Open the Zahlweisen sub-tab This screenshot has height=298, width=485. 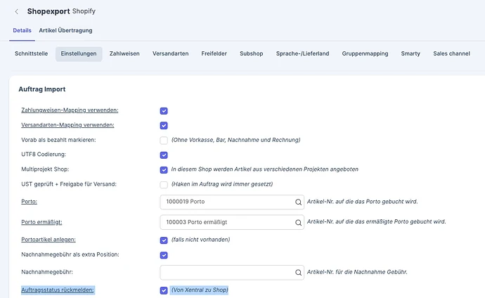pyautogui.click(x=124, y=53)
